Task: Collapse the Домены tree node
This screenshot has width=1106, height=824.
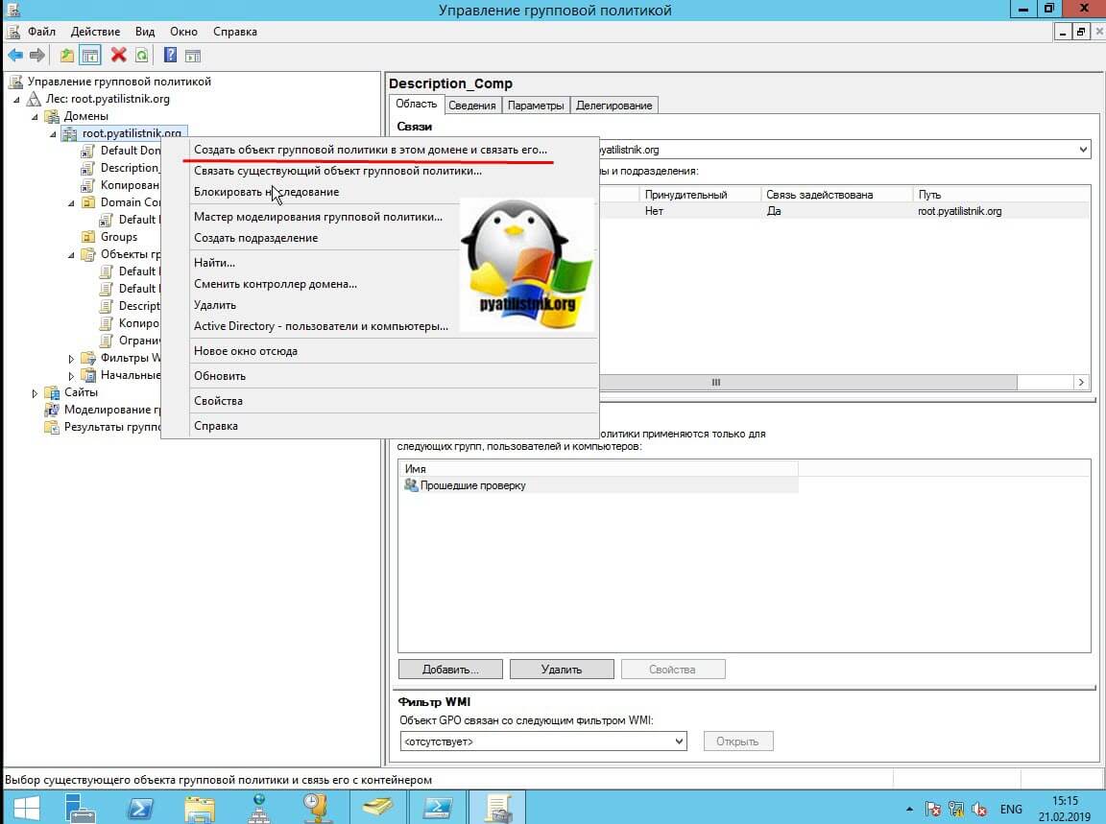Action: click(35, 117)
